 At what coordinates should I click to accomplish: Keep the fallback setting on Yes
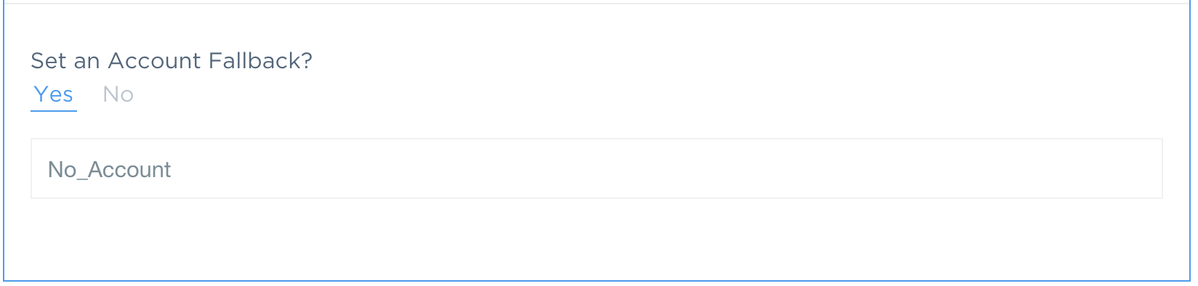pyautogui.click(x=54, y=94)
